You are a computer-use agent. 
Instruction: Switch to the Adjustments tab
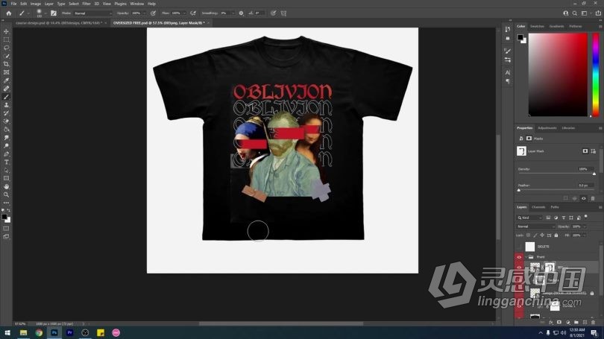coord(547,127)
